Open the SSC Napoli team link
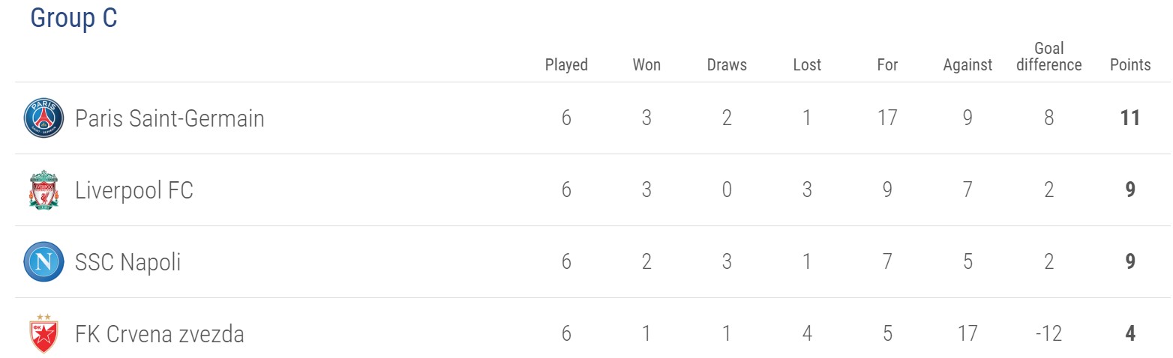The height and width of the screenshot is (358, 1173). pos(127,262)
